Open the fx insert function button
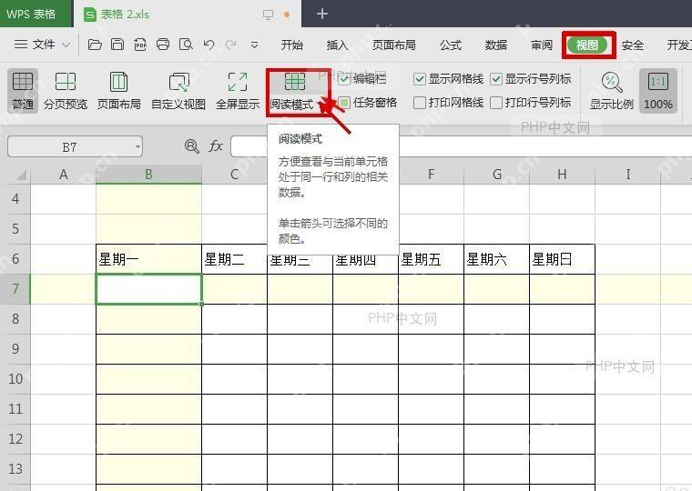692x491 pixels. coord(216,145)
